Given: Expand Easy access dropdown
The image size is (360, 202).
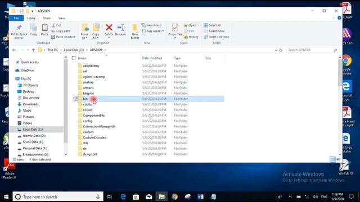Looking at the screenshot, I should (x=153, y=31).
